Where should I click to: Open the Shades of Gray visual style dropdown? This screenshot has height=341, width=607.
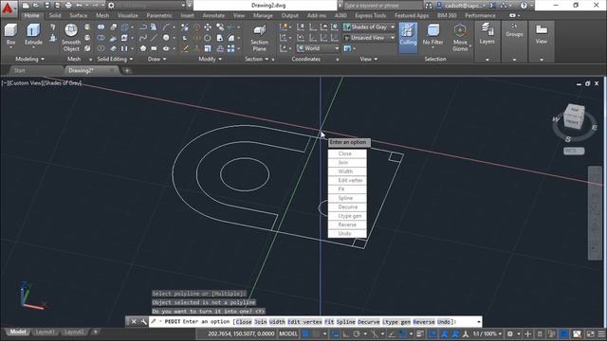[369, 27]
